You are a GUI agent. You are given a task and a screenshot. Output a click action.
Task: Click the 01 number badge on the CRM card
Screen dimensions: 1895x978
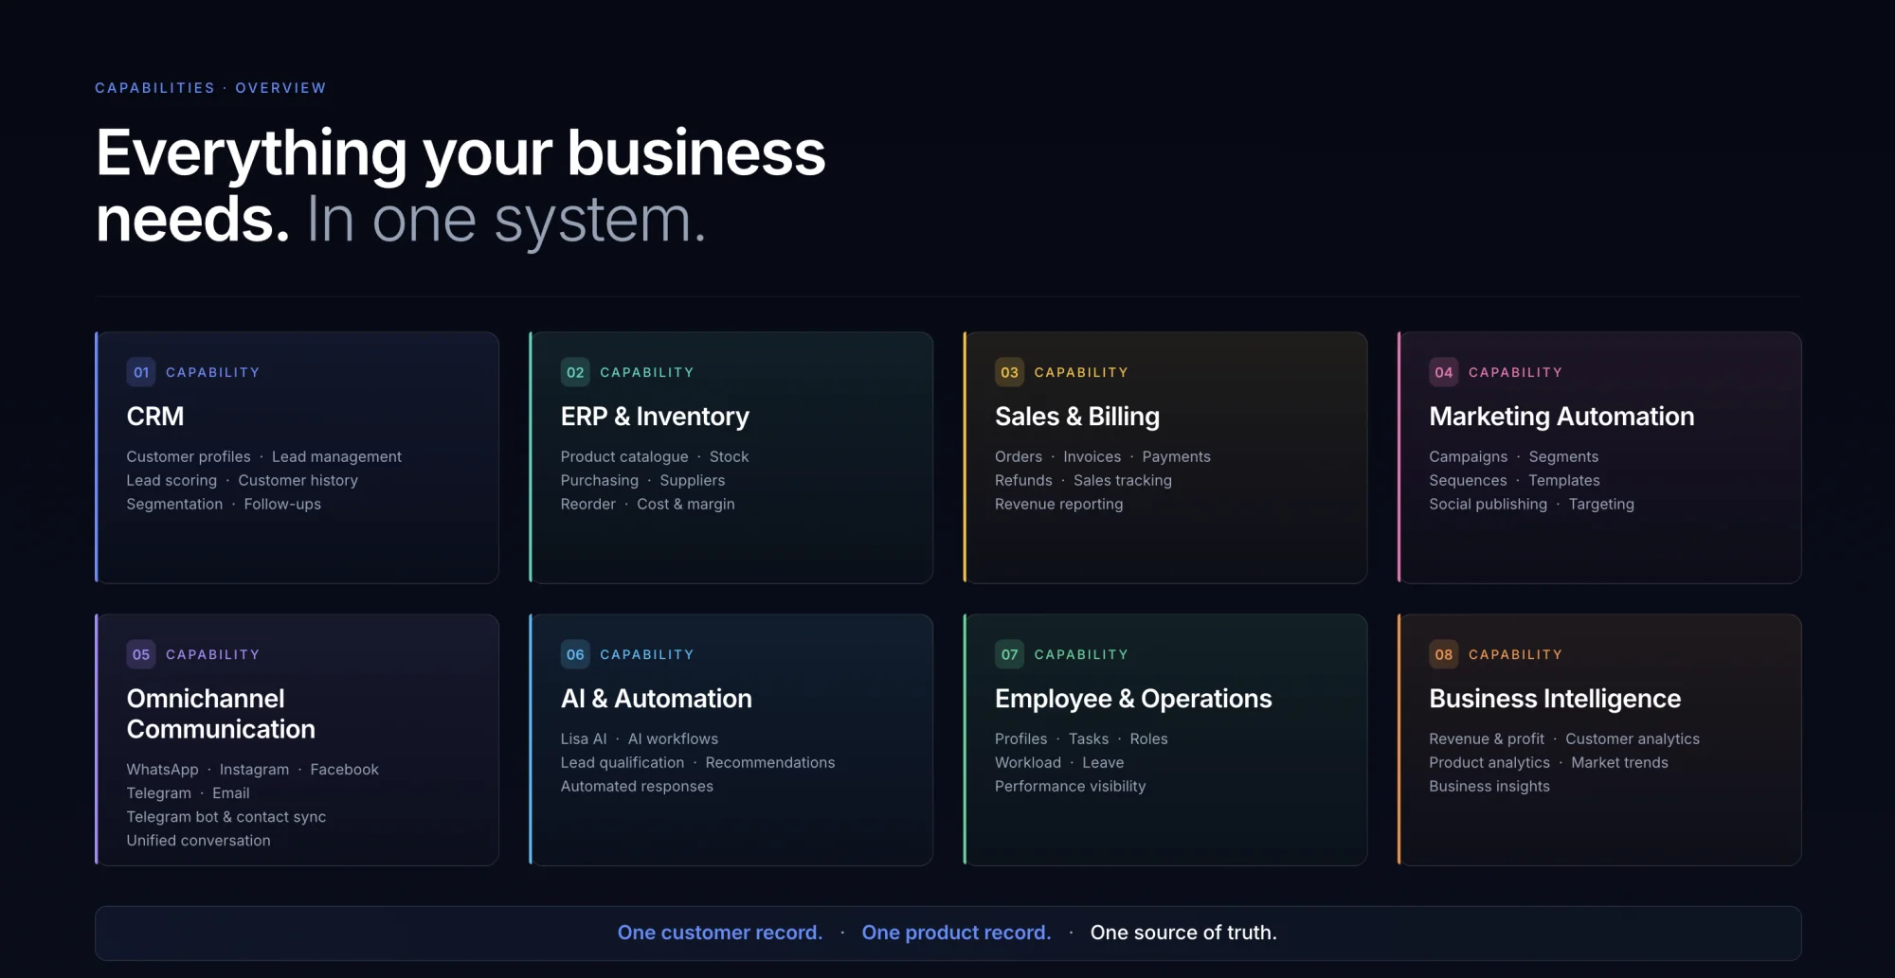point(141,372)
